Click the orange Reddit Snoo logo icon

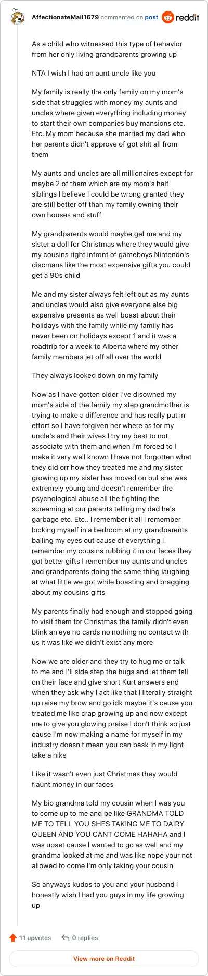167,17
